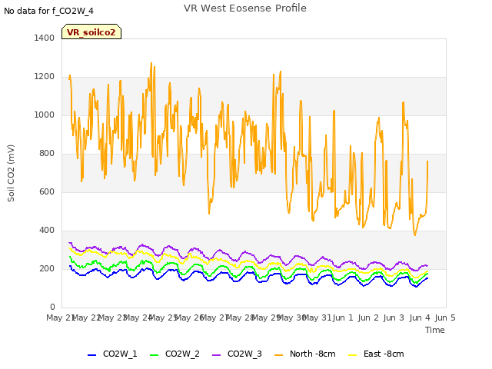Click the VR_soilco2 label box
Image resolution: width=492 pixels, height=369 pixels.
pyautogui.click(x=91, y=32)
